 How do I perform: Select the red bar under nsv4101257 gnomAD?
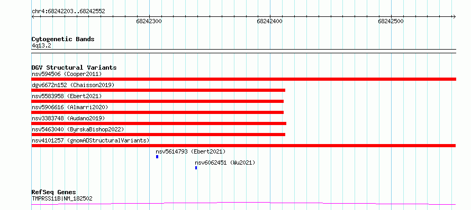(243, 146)
